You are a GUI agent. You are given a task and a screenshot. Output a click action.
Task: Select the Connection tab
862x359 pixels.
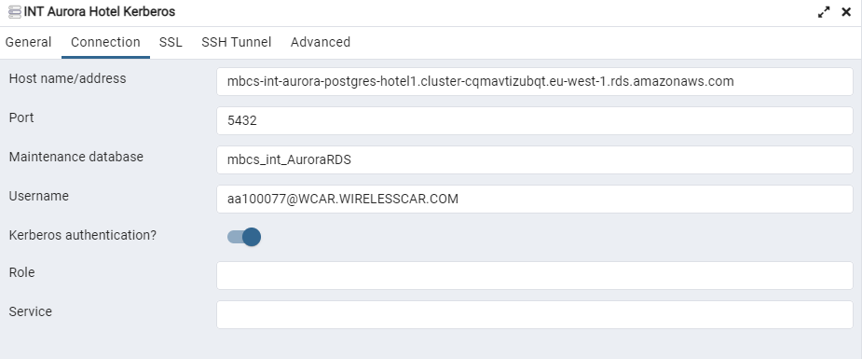[105, 42]
